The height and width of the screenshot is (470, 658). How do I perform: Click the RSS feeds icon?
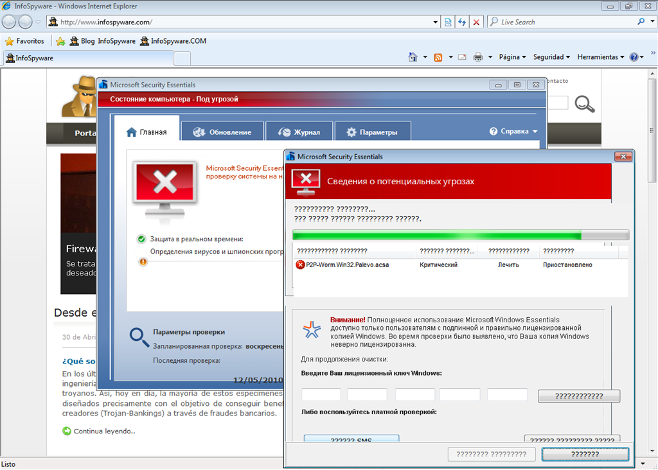438,57
